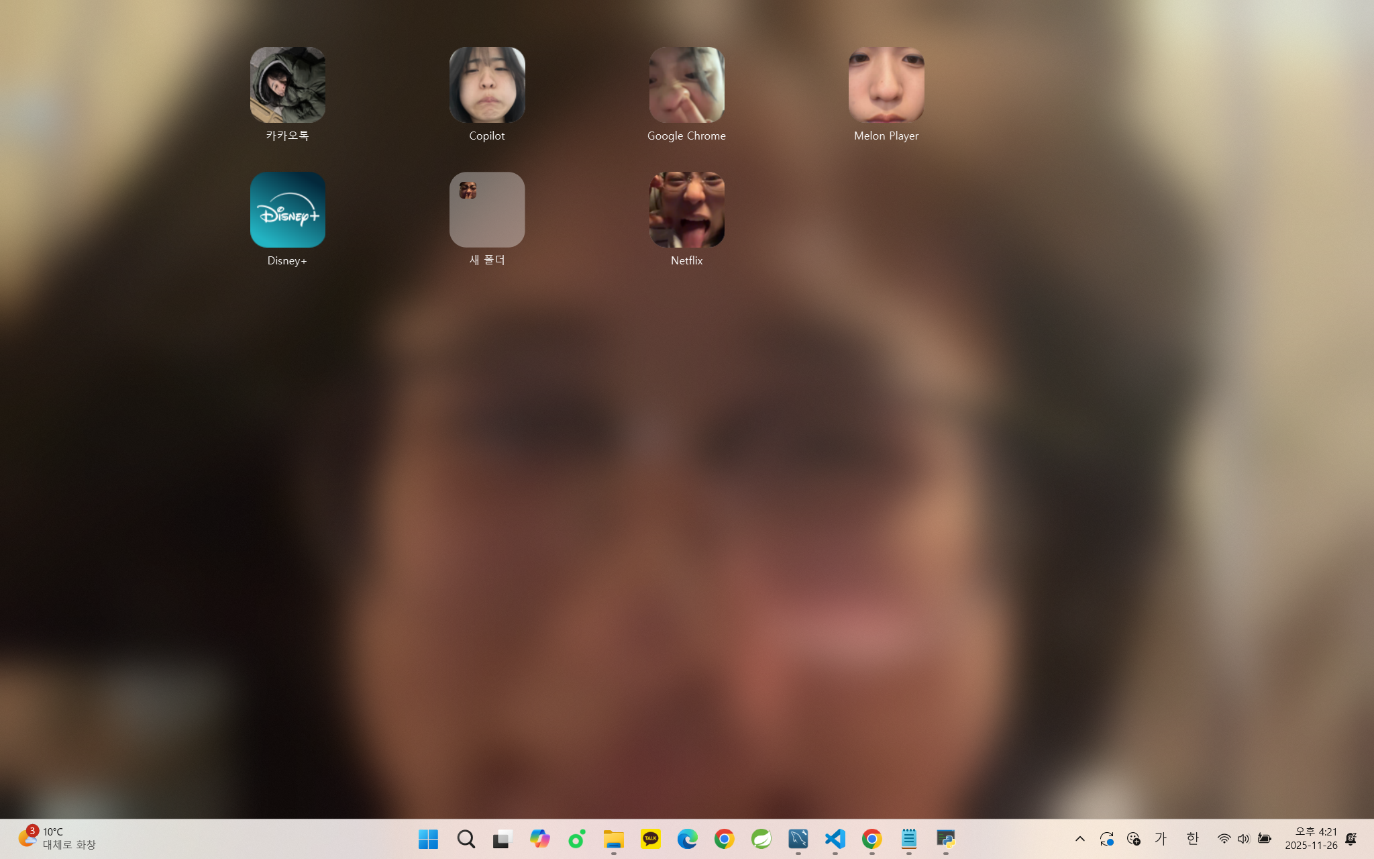Select the 새 폴더 desktop folder
This screenshot has height=859, width=1374.
click(x=487, y=210)
